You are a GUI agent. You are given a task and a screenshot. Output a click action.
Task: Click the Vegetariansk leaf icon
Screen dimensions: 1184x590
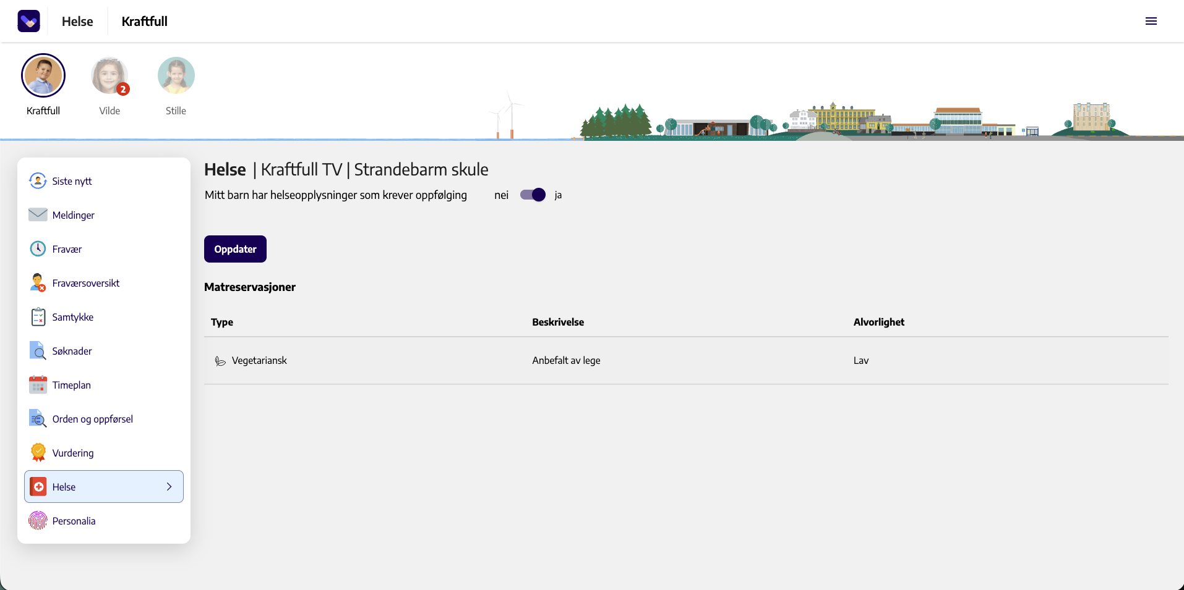click(220, 361)
